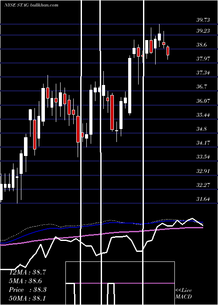Click the 36.07 price axis label
This screenshot has width=218, height=305.
pyautogui.click(x=203, y=101)
